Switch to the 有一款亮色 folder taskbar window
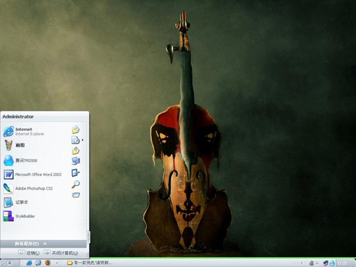 tap(90, 263)
